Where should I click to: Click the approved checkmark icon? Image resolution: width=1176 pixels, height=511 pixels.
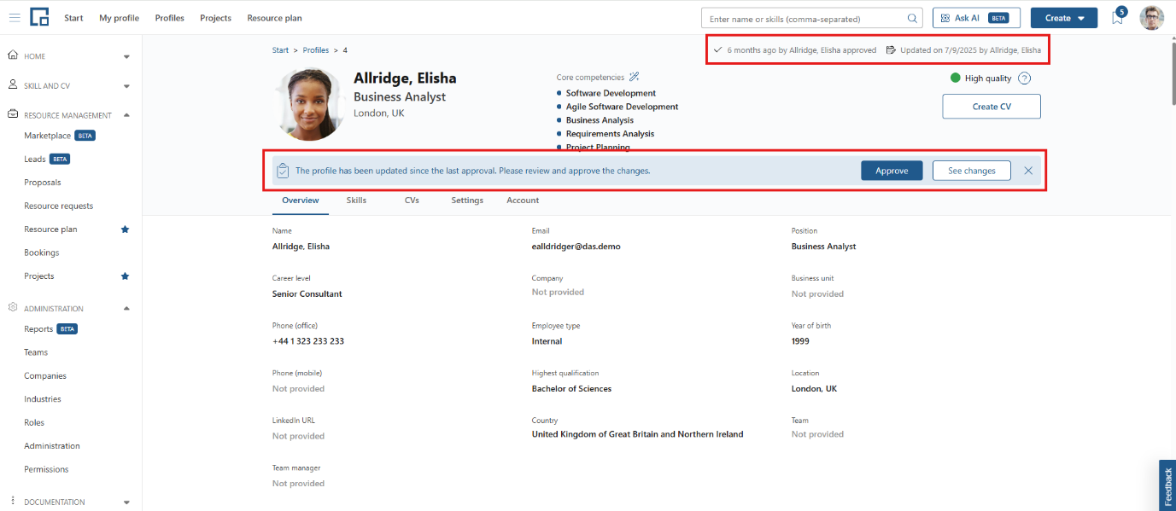(x=717, y=50)
